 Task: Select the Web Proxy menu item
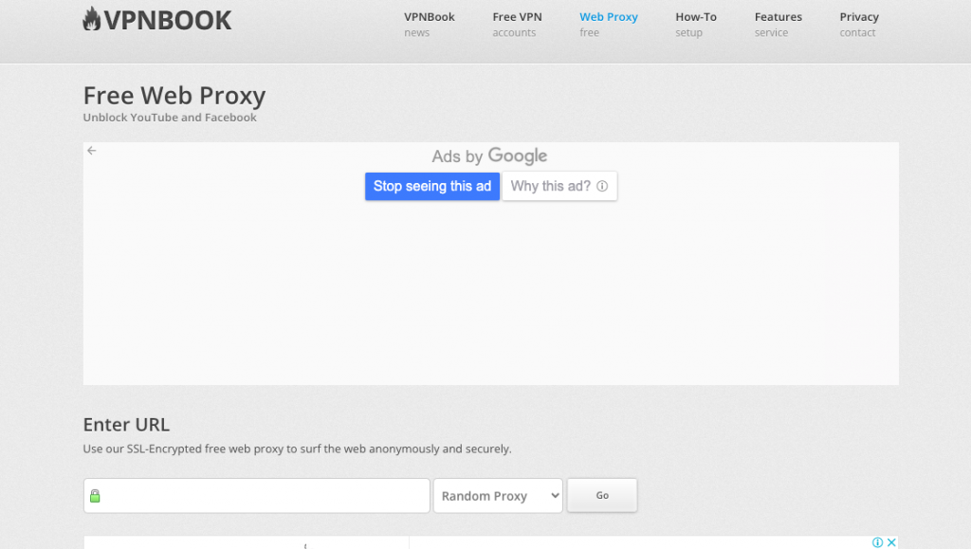[609, 24]
